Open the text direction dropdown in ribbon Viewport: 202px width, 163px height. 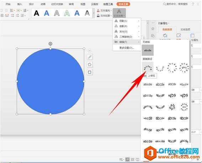(12, 10)
